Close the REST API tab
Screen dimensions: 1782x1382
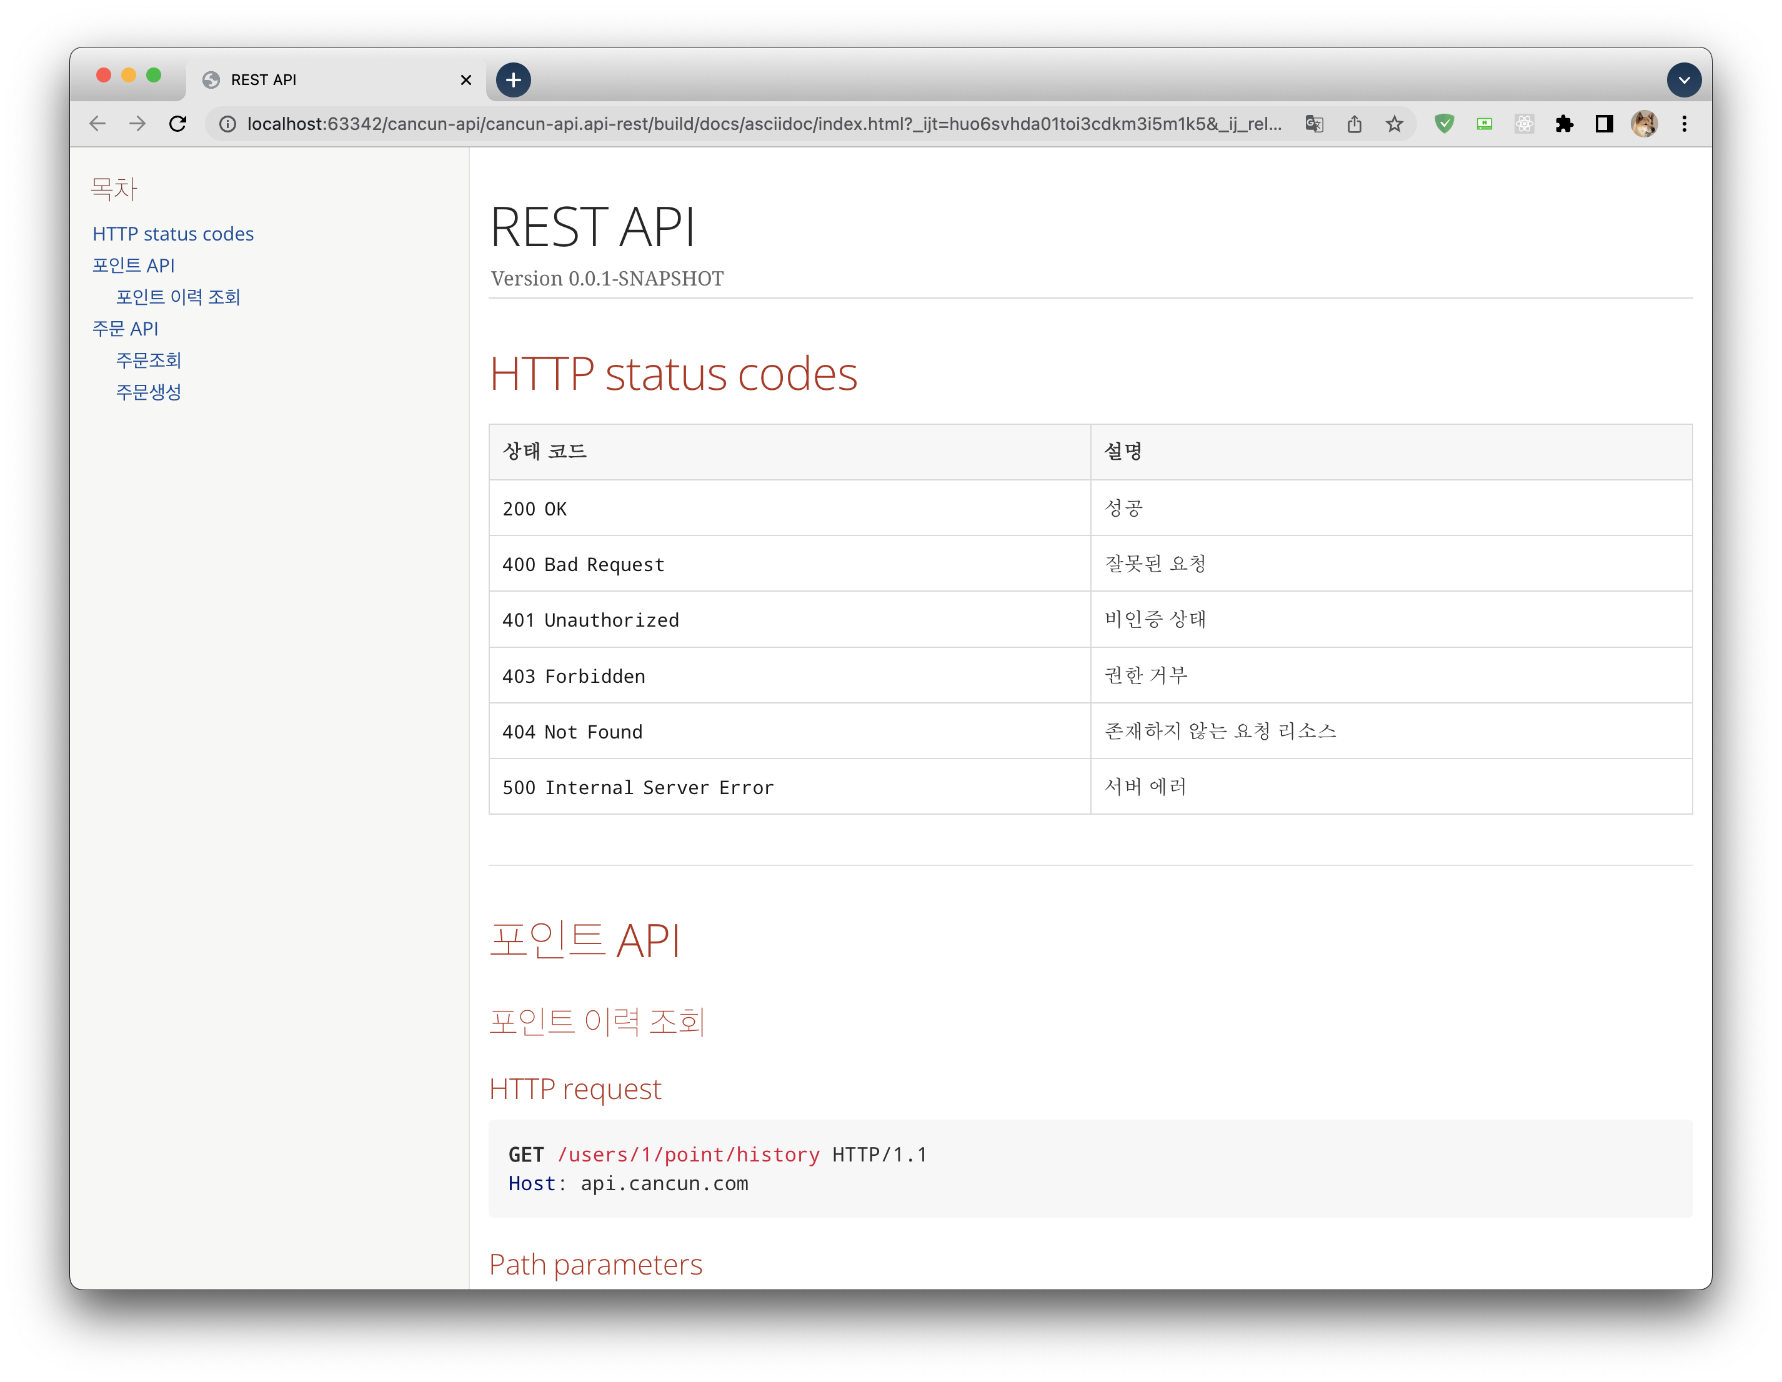[x=466, y=80]
